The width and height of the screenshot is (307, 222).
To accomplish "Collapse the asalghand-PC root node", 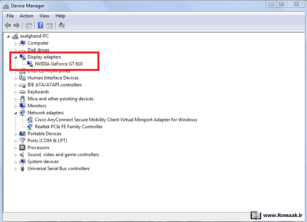I will [x=8, y=36].
